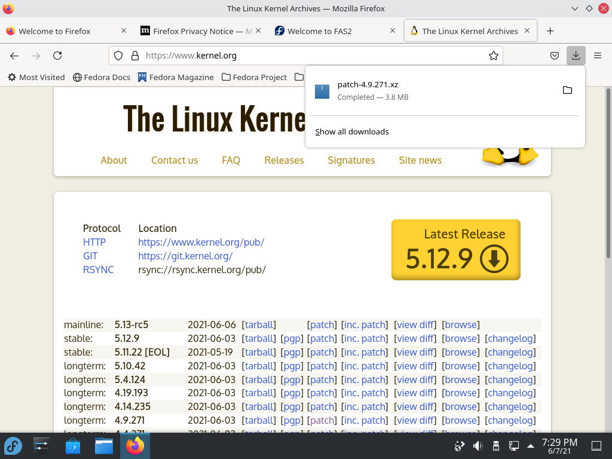The image size is (612, 459).
Task: Click the HTTP protocol link
Action: click(x=94, y=242)
